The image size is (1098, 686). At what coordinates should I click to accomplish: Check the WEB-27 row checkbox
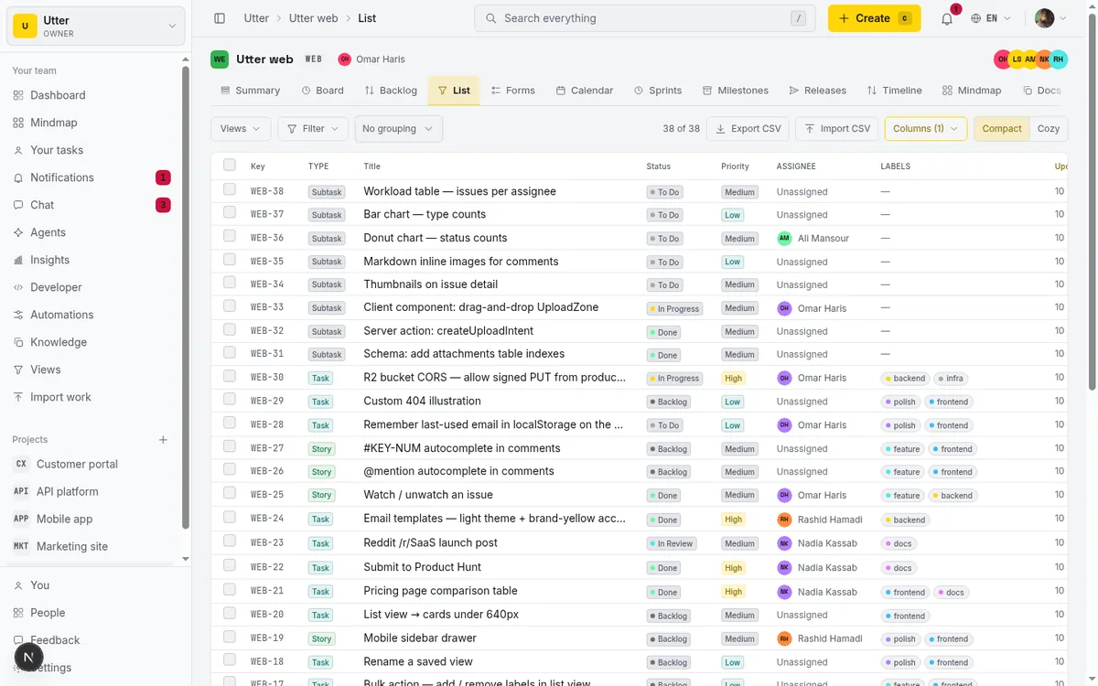[230, 446]
